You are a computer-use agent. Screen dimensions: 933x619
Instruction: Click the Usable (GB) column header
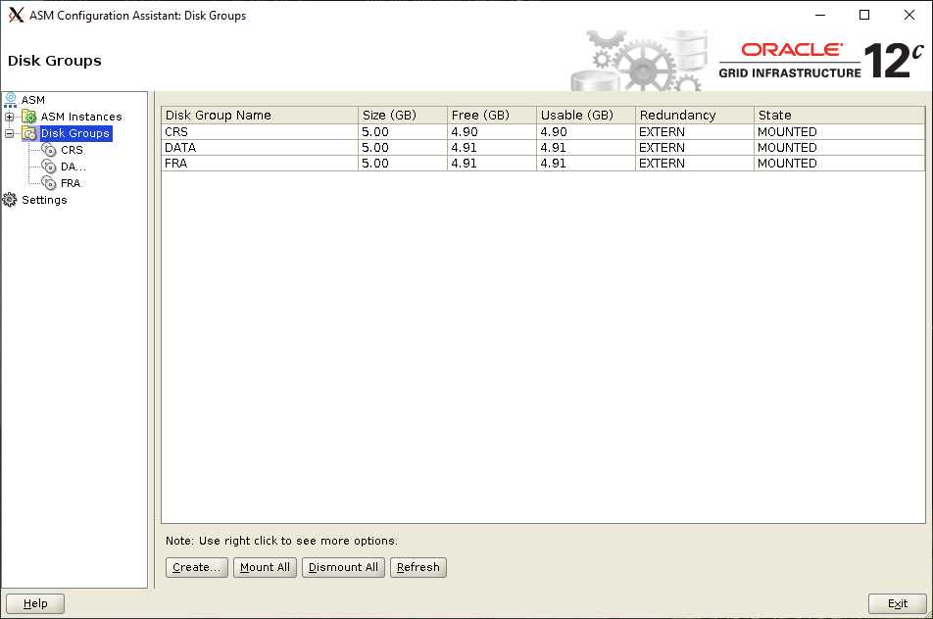(586, 115)
